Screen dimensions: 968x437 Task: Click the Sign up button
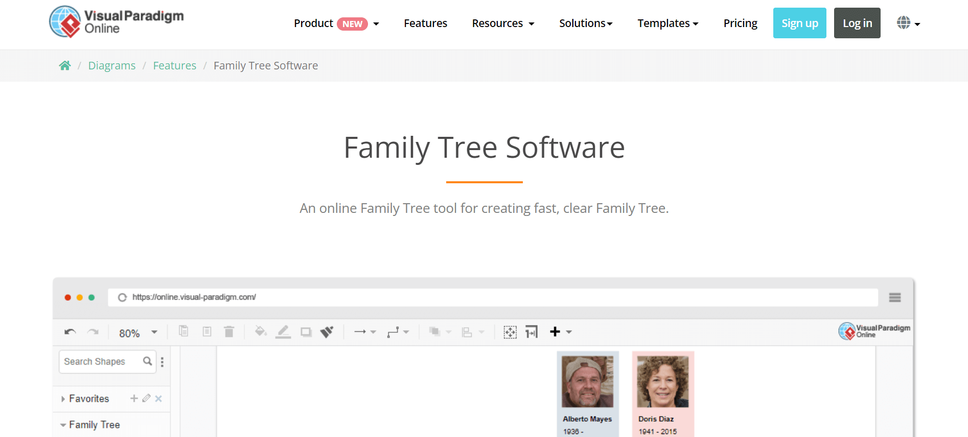(800, 23)
